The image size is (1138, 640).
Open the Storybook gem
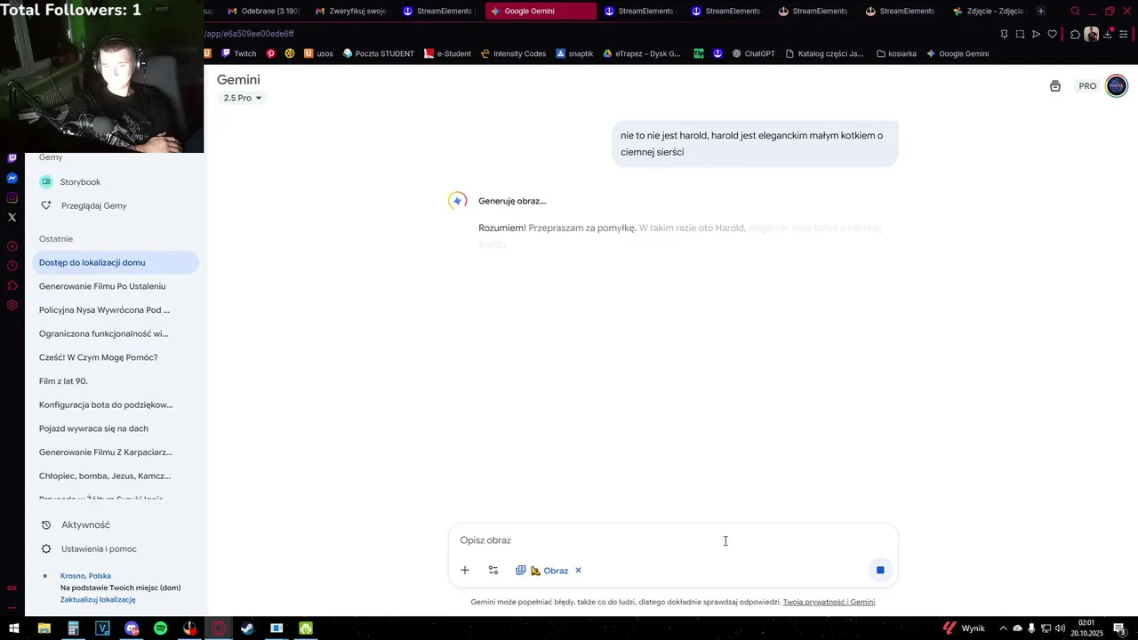[80, 182]
